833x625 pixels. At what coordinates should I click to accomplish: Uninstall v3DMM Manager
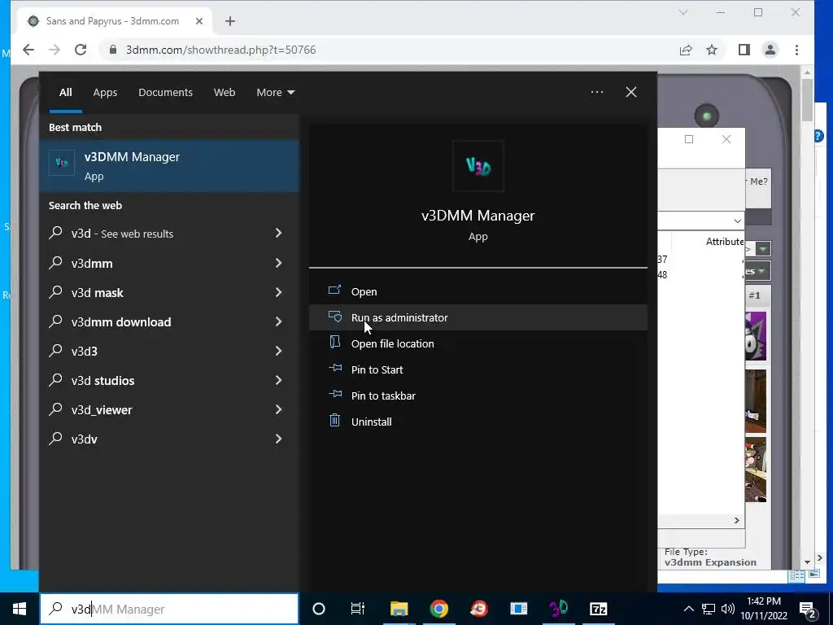[x=478, y=422]
